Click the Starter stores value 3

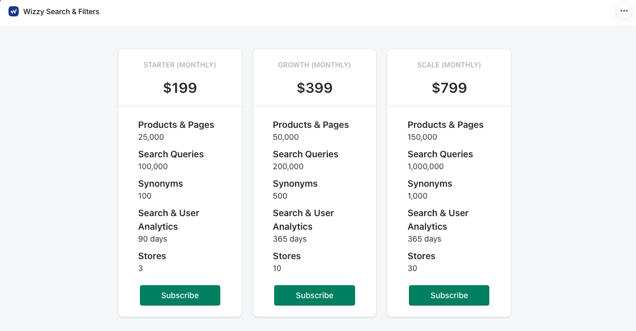coord(141,268)
